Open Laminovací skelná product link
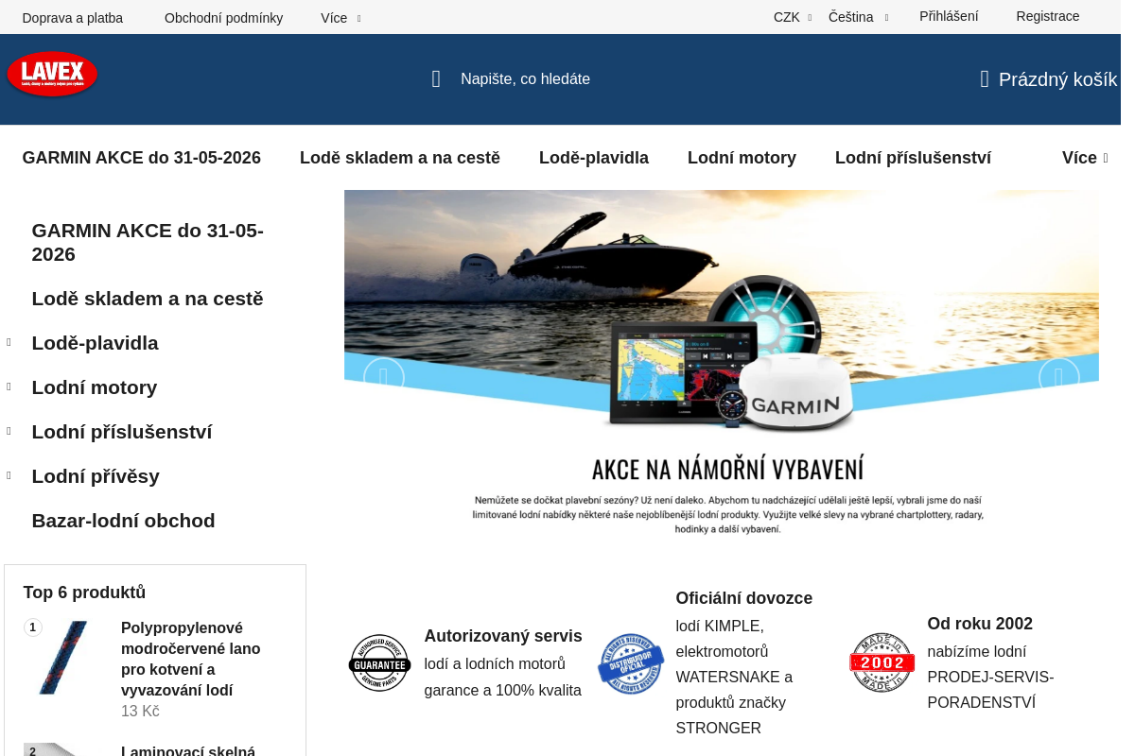1135x756 pixels. tap(188, 750)
